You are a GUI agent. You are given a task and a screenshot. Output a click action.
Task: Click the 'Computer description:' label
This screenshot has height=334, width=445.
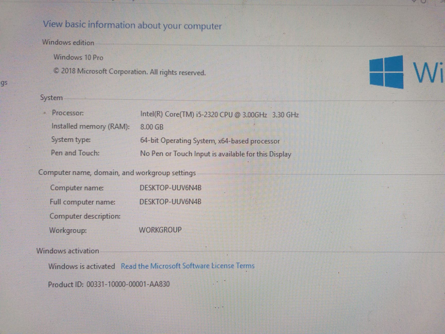coord(85,216)
